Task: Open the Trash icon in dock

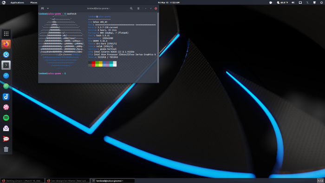Action: coord(6,149)
